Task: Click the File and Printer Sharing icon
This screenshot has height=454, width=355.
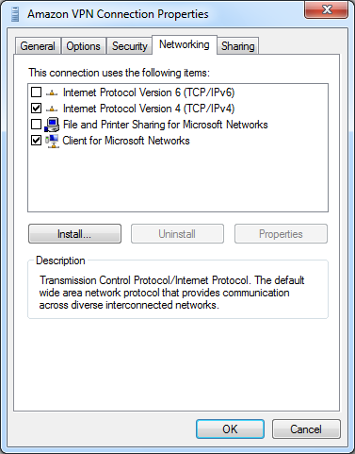Action: (x=52, y=125)
